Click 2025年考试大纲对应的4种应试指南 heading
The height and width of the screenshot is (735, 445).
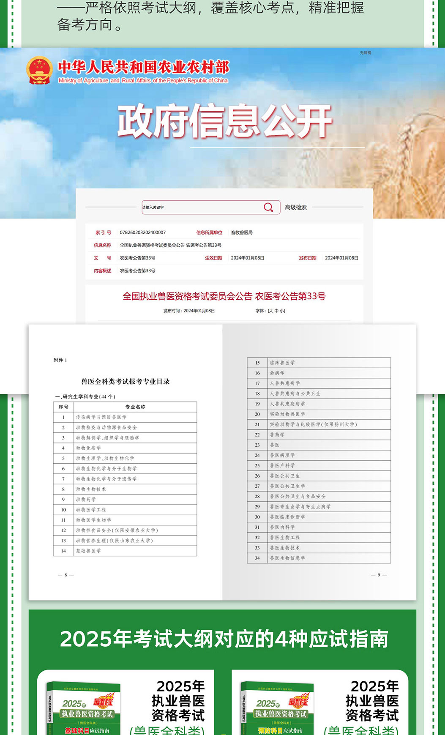click(224, 639)
